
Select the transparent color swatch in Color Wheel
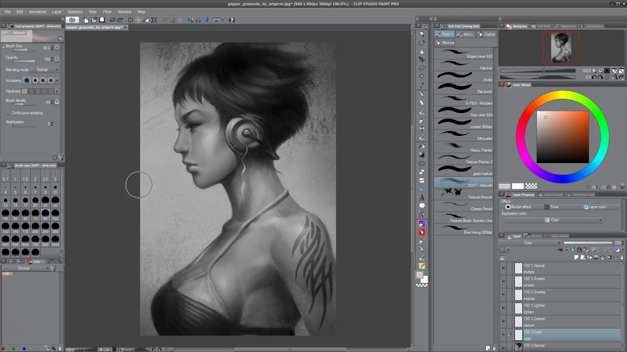pos(531,186)
